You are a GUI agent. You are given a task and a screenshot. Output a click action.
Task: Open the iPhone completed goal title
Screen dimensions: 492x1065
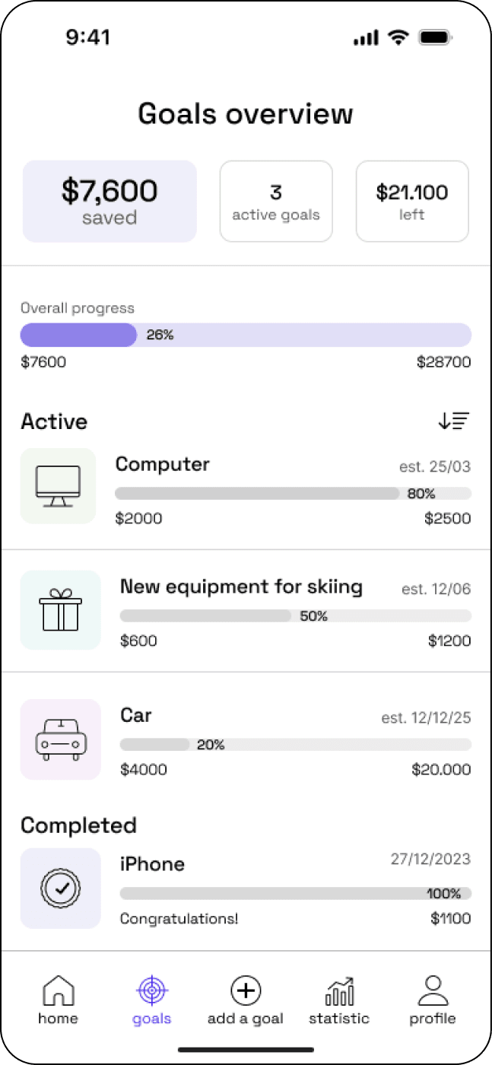coord(152,864)
